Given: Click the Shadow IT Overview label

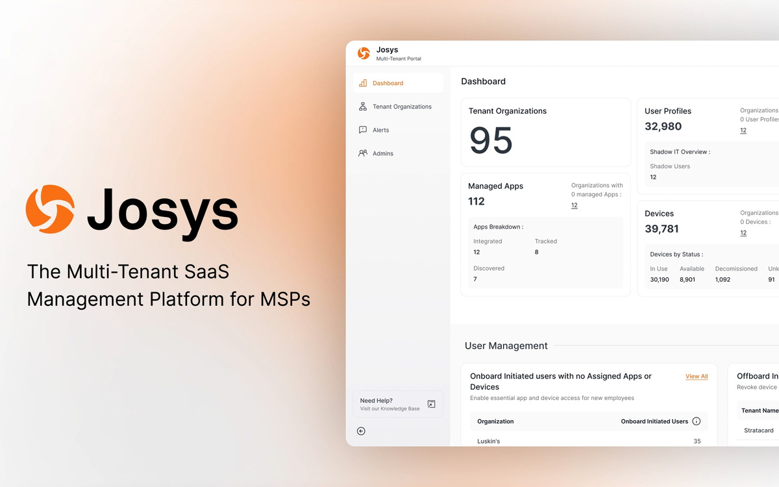Looking at the screenshot, I should click(680, 152).
